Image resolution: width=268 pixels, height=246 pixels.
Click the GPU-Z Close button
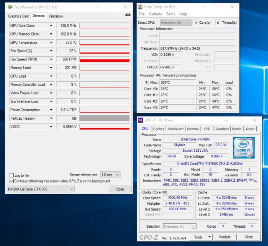[120, 189]
